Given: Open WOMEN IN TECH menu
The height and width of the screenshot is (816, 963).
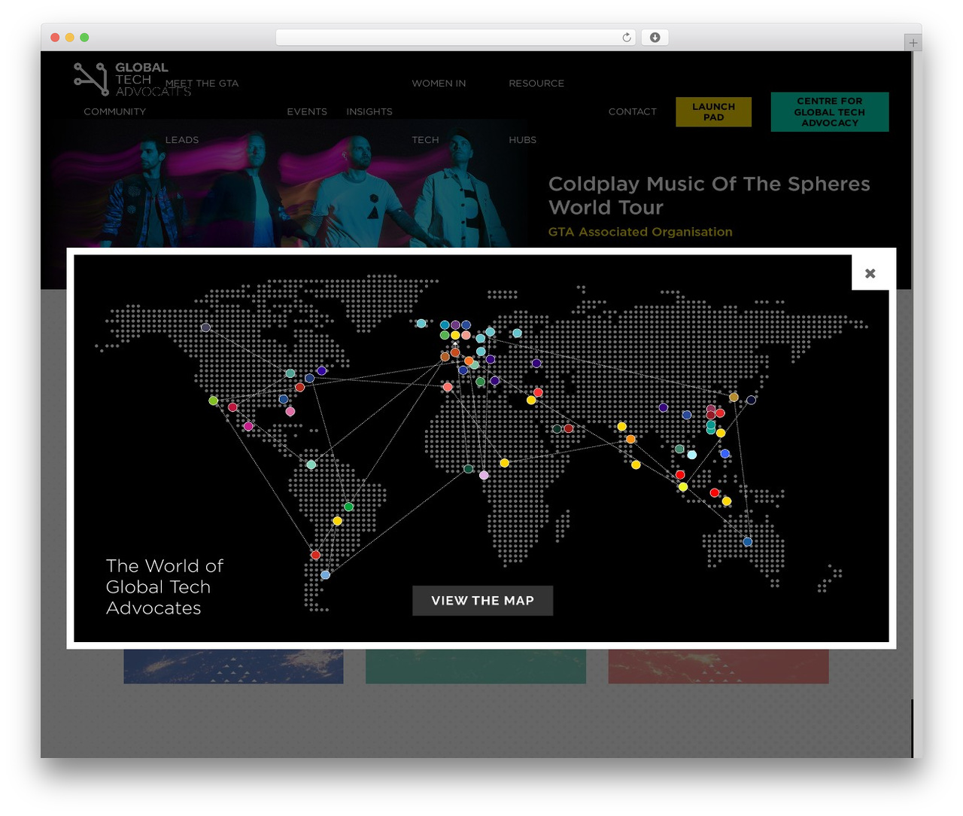Looking at the screenshot, I should [x=439, y=111].
